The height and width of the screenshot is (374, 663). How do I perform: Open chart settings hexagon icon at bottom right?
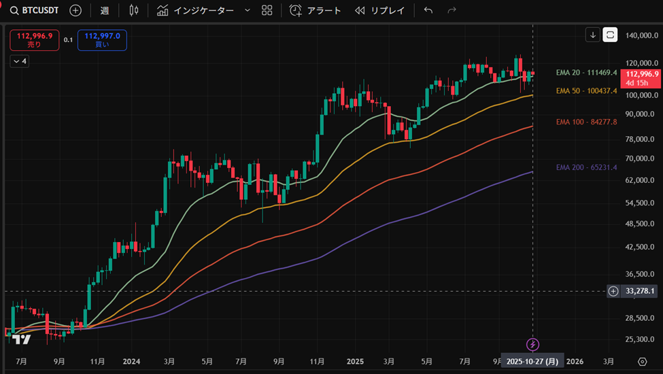click(x=643, y=361)
